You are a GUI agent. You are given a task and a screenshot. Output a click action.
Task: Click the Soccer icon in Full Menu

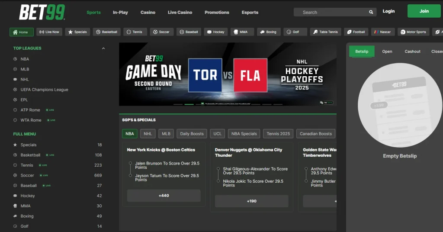tap(15, 175)
